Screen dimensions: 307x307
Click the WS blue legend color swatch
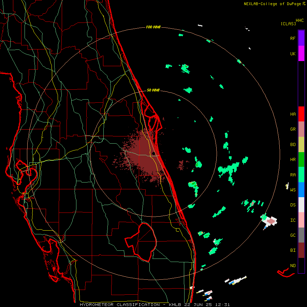tap(301, 190)
